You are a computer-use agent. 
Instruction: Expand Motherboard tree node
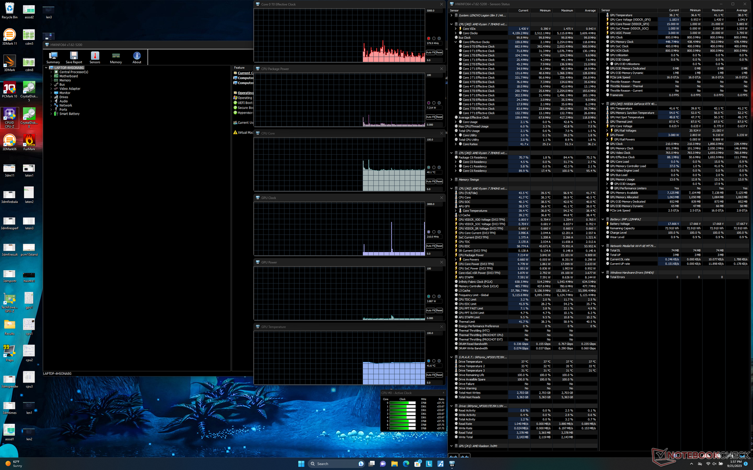[51, 76]
